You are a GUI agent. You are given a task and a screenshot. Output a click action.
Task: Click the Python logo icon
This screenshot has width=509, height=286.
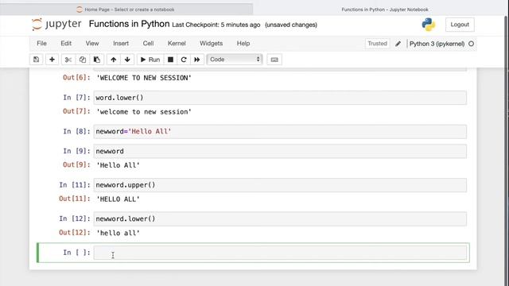tap(429, 25)
